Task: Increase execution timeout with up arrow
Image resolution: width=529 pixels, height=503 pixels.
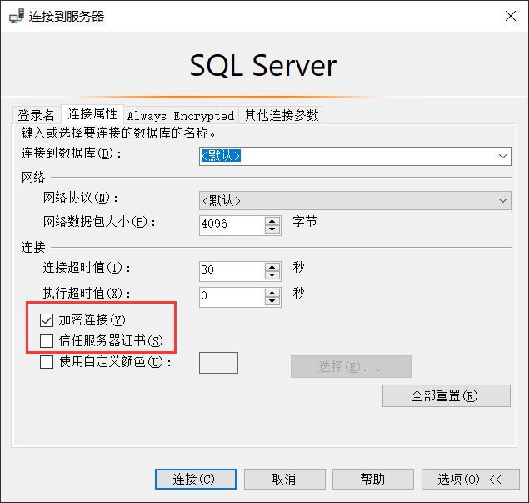Action: tap(272, 293)
